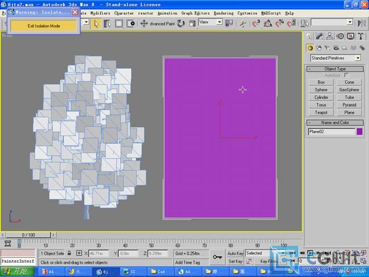Open the Graph Editors menu
The width and height of the screenshot is (369, 277).
click(195, 13)
